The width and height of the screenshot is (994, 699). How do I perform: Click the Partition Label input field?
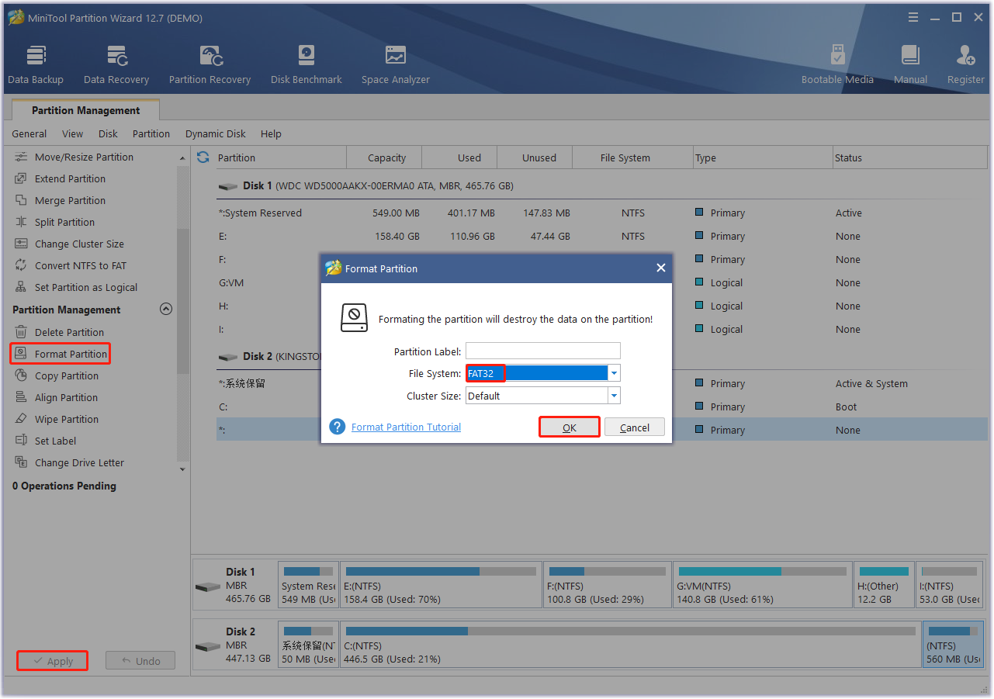(542, 351)
